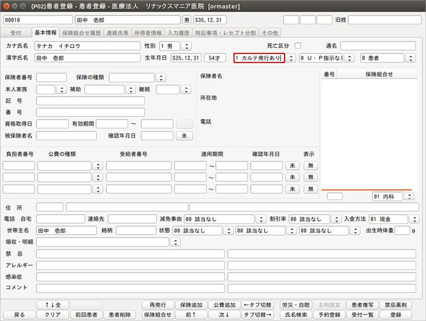Load 前回患者 record

[86, 315]
